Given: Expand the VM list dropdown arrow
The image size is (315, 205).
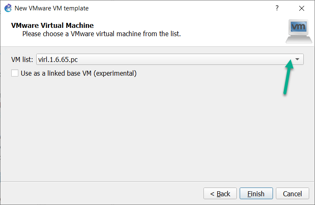Looking at the screenshot, I should click(x=297, y=59).
